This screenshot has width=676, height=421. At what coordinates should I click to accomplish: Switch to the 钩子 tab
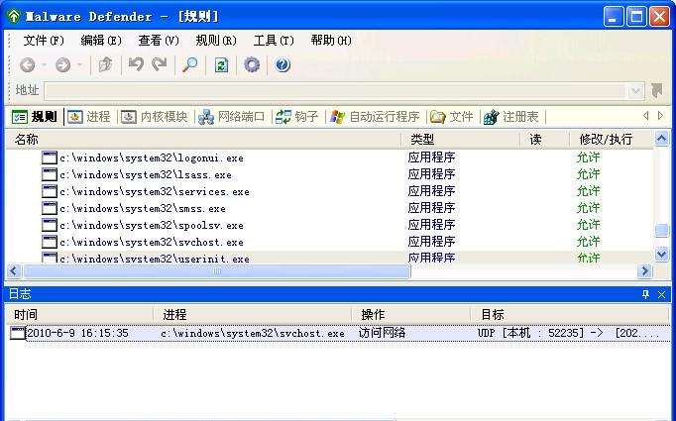[297, 117]
